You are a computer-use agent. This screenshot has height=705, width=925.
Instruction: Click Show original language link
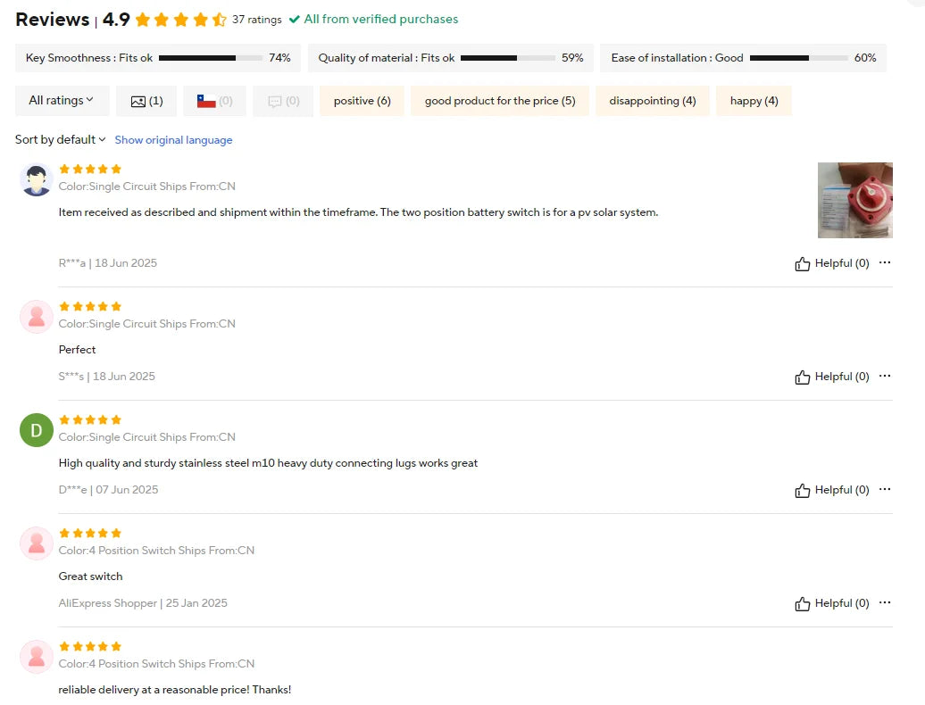pyautogui.click(x=173, y=140)
